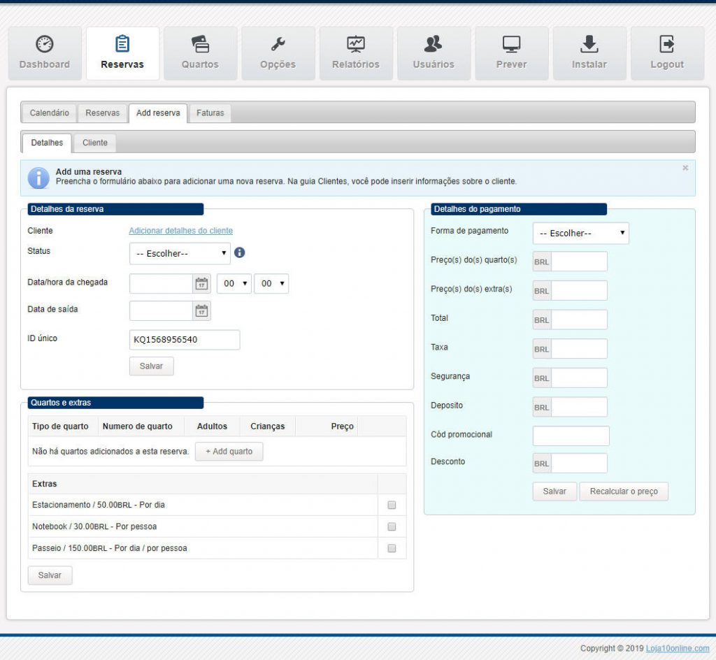Click the Logout icon
The image size is (716, 660).
(667, 44)
